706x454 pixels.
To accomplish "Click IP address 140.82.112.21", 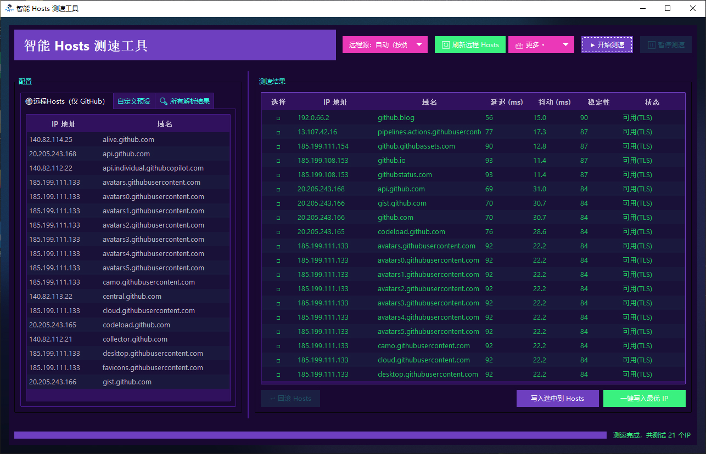I will pyautogui.click(x=51, y=339).
